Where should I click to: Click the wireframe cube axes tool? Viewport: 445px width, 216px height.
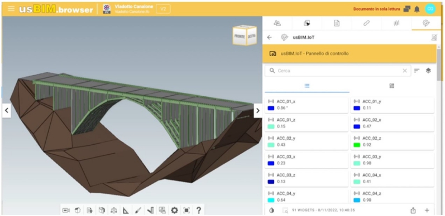[114, 210]
